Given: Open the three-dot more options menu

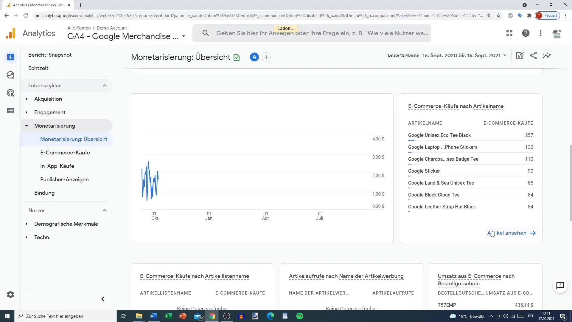Looking at the screenshot, I should (541, 33).
